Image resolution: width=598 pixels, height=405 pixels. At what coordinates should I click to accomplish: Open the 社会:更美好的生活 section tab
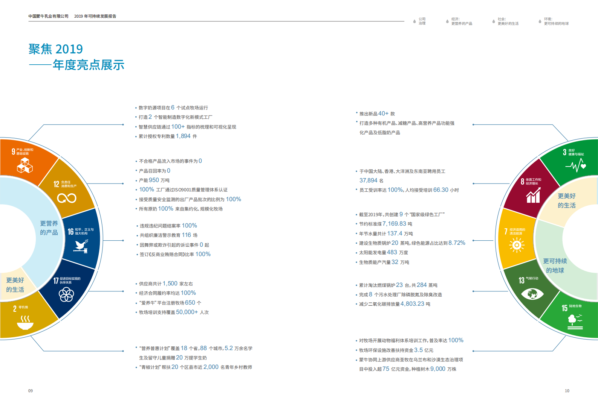pyautogui.click(x=508, y=21)
